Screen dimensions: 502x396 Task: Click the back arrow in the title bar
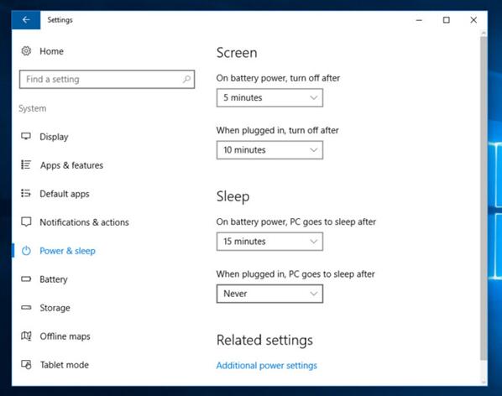tap(26, 20)
